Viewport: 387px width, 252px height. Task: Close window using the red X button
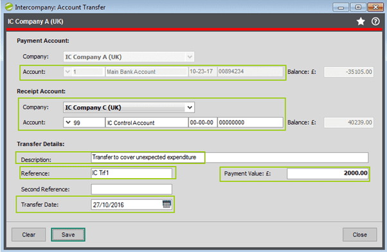(x=375, y=7)
